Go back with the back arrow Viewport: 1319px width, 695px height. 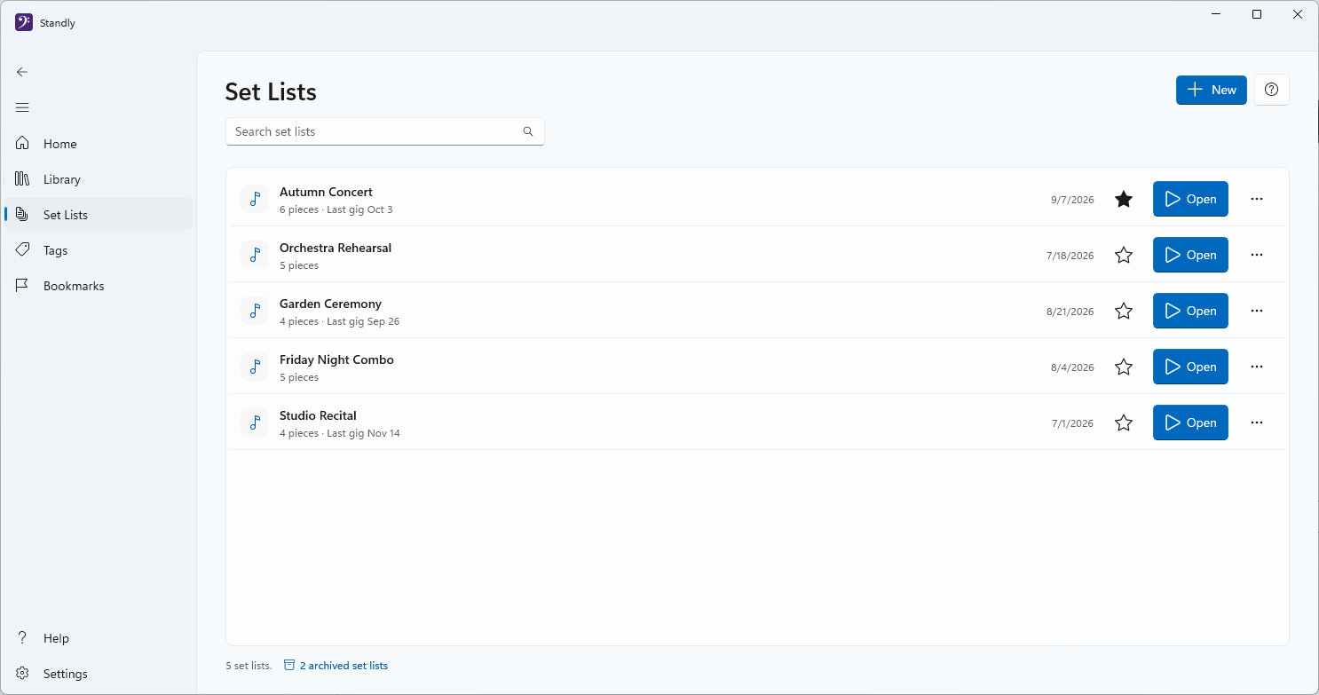(22, 72)
